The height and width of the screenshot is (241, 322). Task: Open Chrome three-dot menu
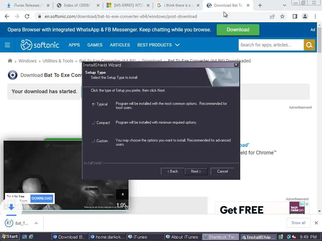click(315, 16)
